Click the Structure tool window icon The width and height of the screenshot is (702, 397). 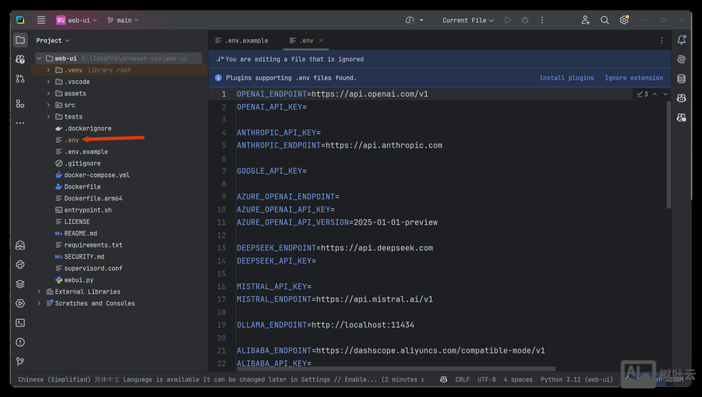20,103
